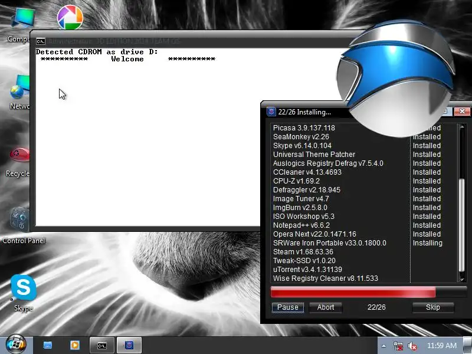The width and height of the screenshot is (472, 354).
Task: Click the Windows Start orb
Action: [16, 345]
